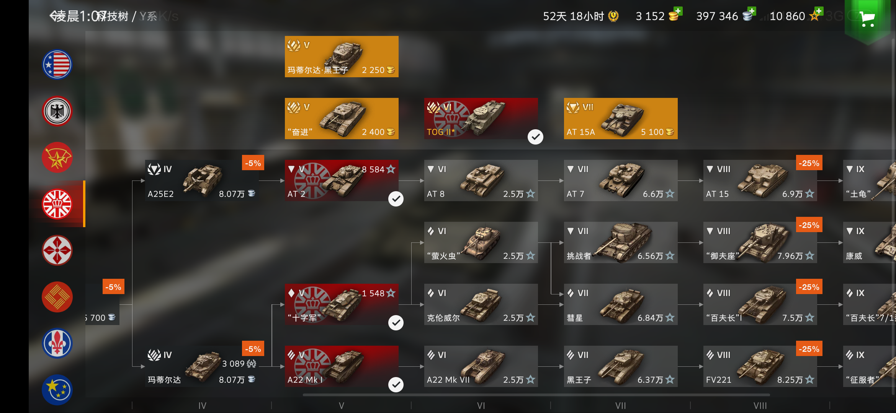Viewport: 896px width, 413px height.
Task: Select the China nation icon
Action: (x=57, y=297)
